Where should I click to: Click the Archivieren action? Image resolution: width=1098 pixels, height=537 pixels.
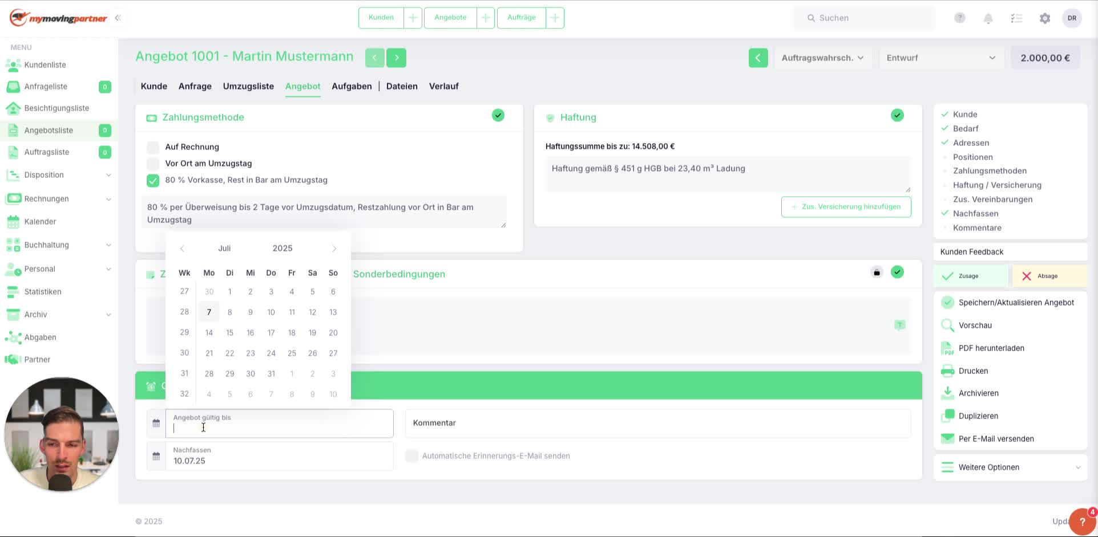(970, 393)
